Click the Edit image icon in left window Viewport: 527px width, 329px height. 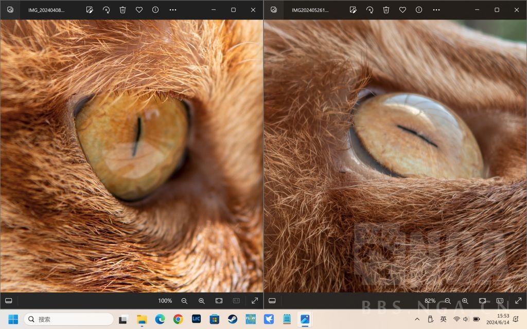coord(90,10)
